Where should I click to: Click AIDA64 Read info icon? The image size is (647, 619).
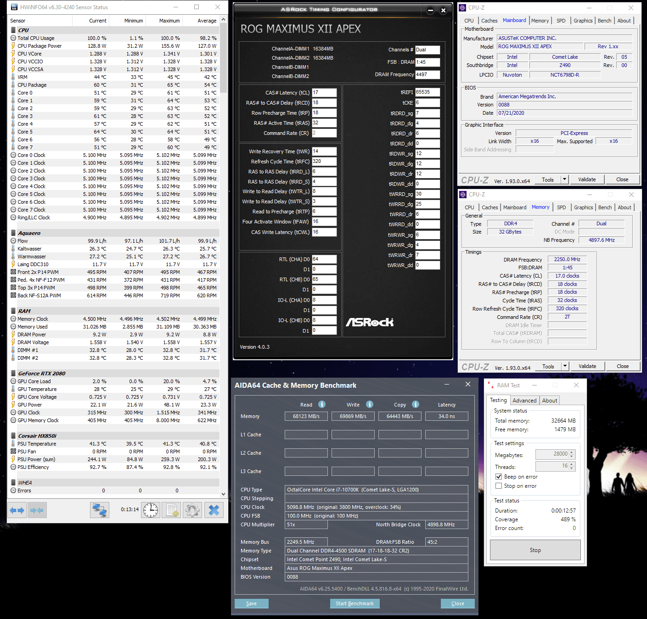click(322, 404)
